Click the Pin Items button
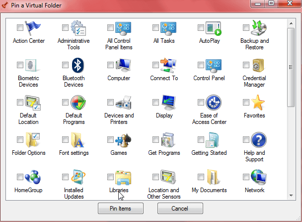 tap(121, 208)
